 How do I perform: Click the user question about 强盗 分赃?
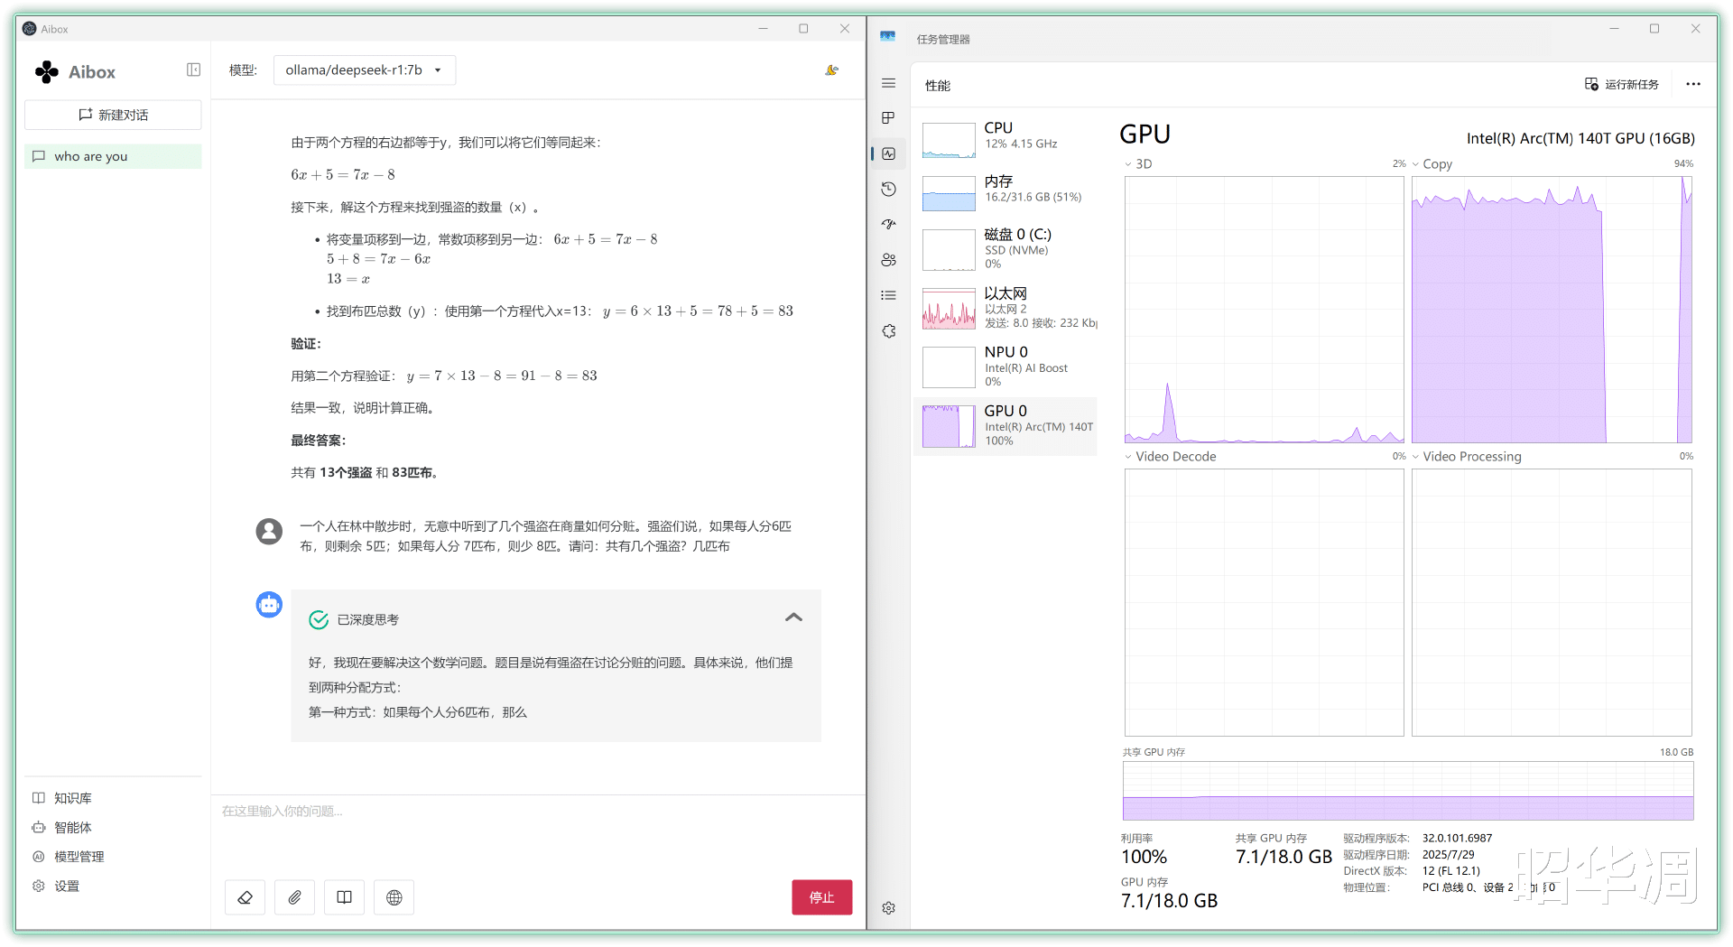545,536
